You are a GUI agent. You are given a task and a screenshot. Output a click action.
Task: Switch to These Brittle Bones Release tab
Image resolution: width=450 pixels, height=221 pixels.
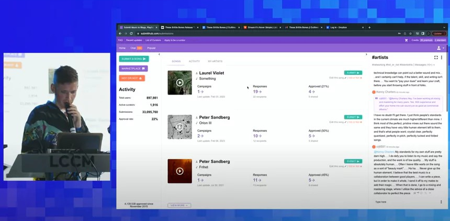179,28
